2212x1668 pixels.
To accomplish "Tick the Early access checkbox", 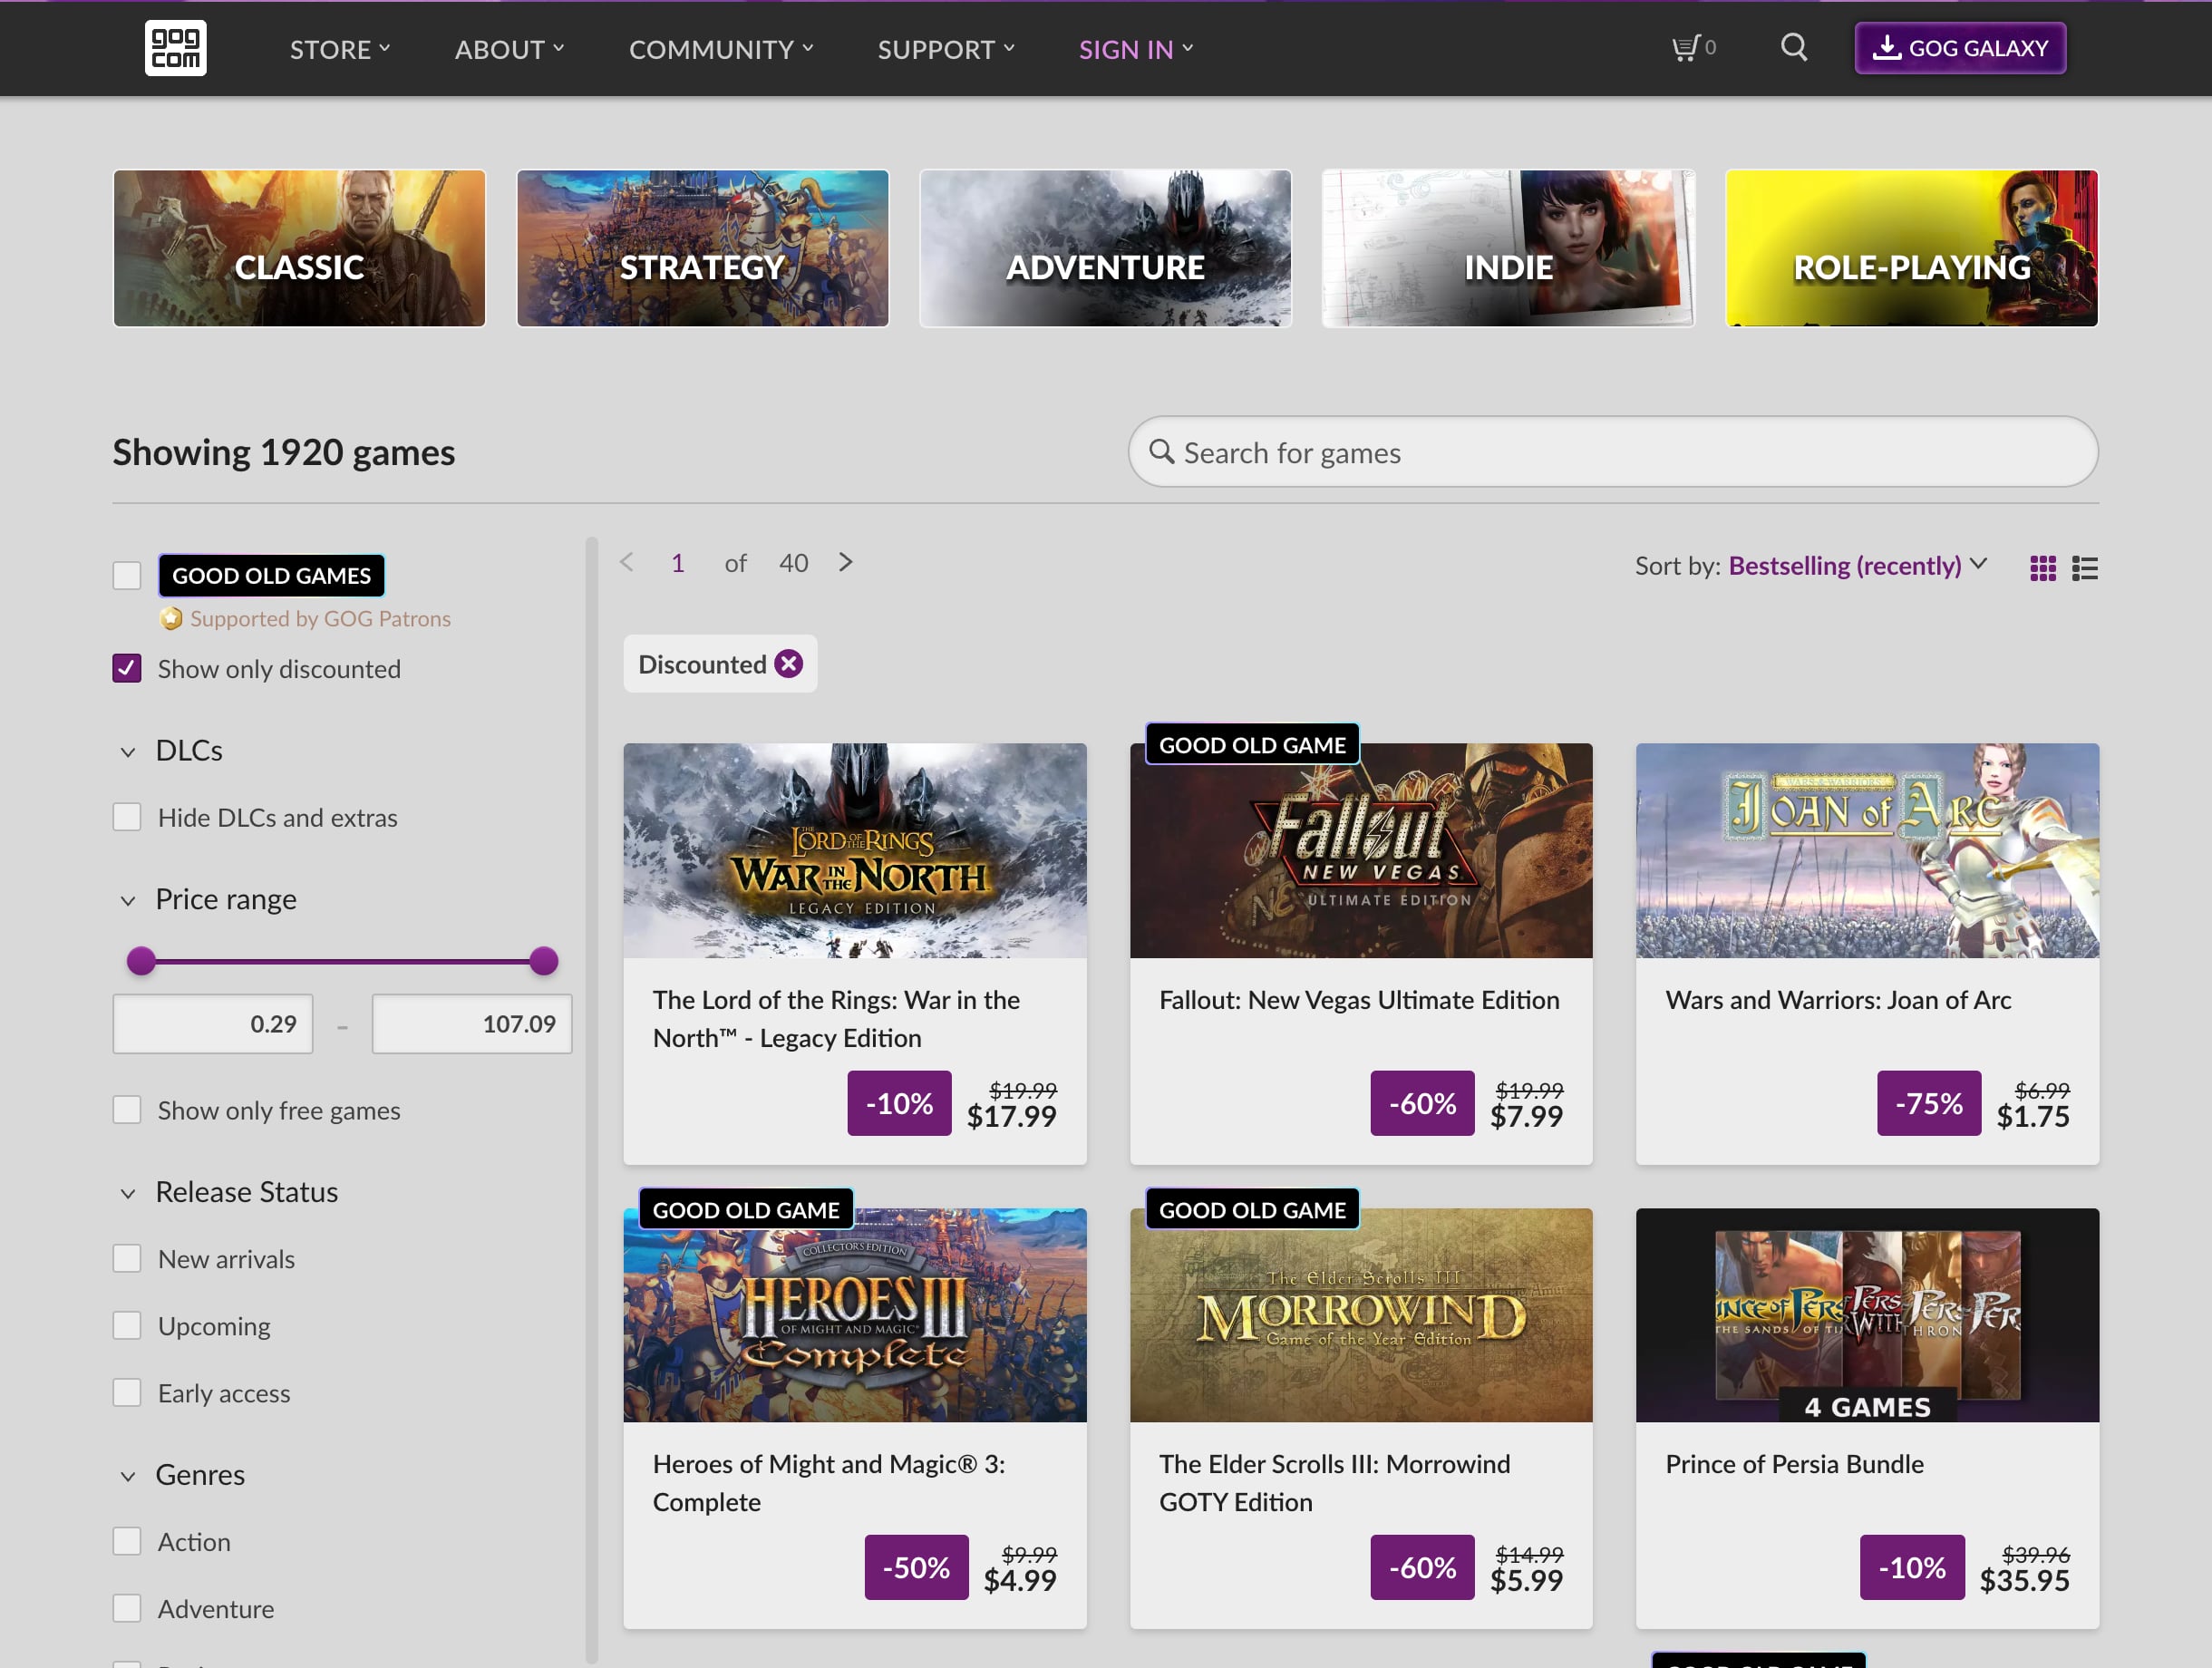I will 127,1392.
